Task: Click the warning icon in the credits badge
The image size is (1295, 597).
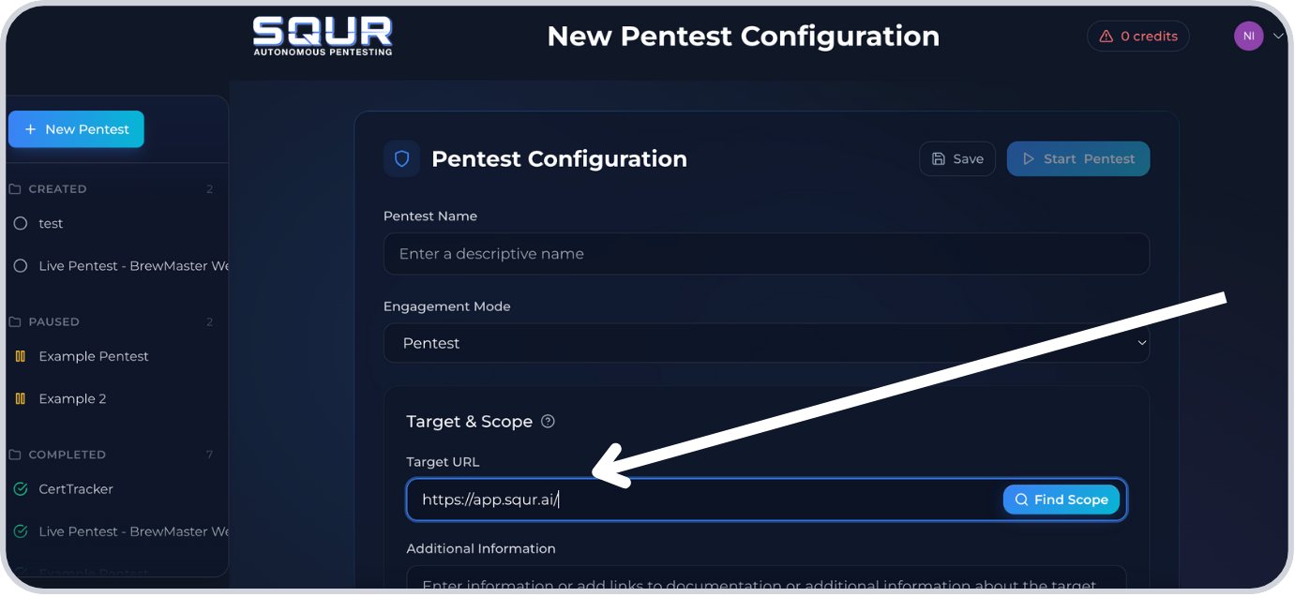Action: point(1107,37)
